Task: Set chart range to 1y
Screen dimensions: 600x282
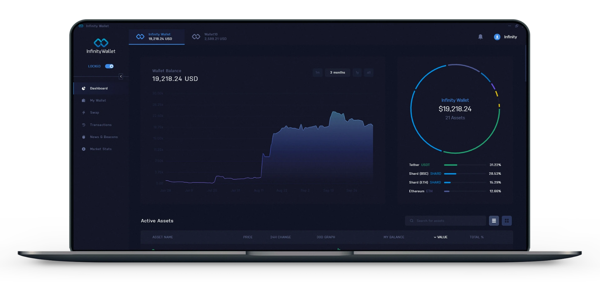Action: (357, 73)
